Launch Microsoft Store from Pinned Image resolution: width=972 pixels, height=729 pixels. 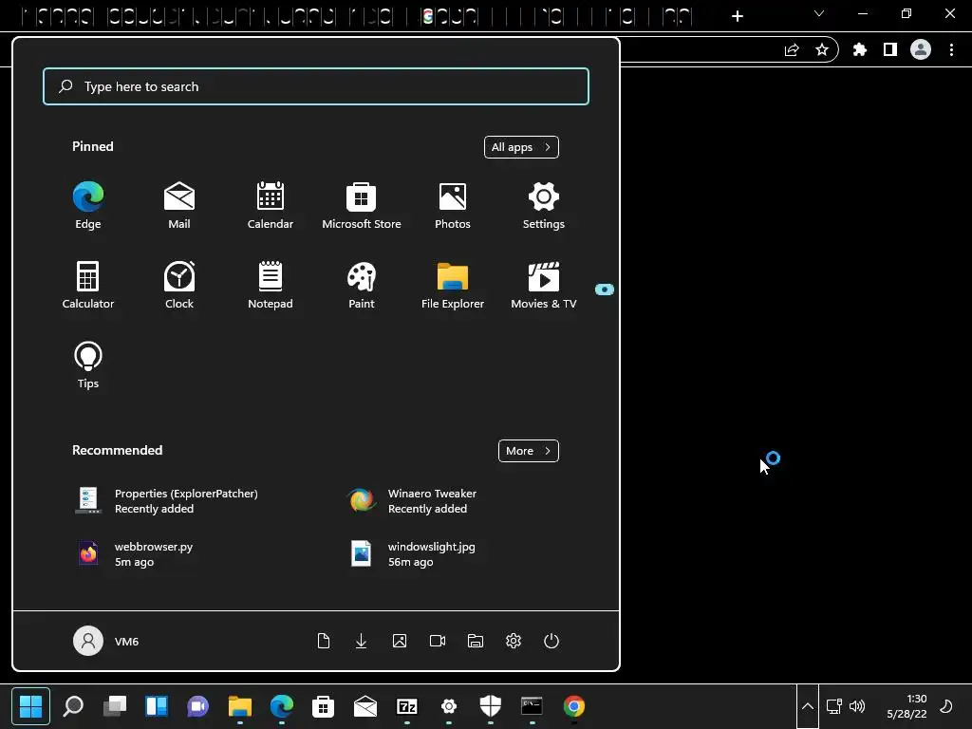pyautogui.click(x=362, y=206)
